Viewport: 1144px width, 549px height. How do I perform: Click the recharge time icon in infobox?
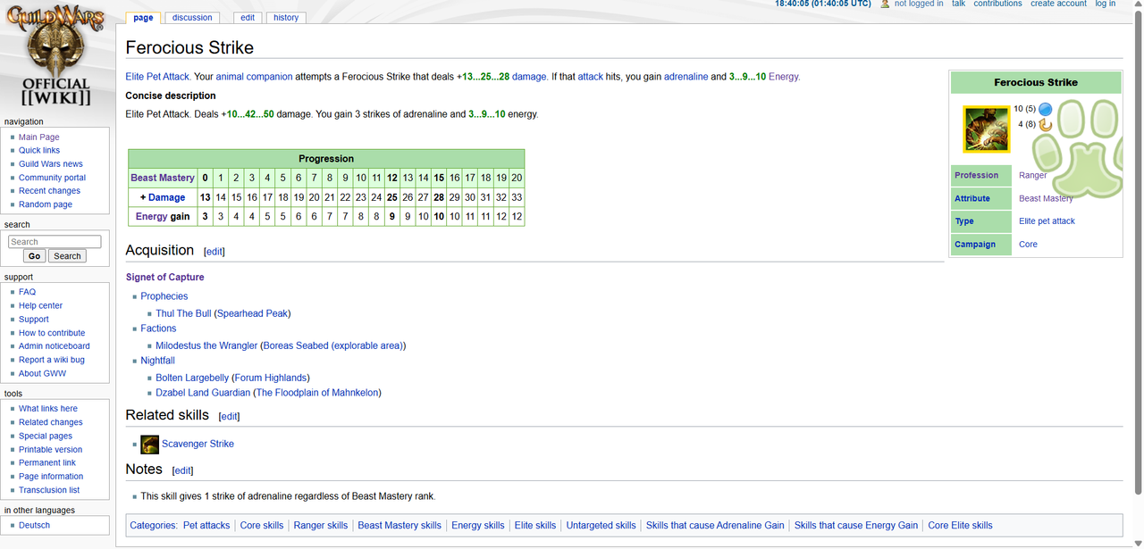1045,125
